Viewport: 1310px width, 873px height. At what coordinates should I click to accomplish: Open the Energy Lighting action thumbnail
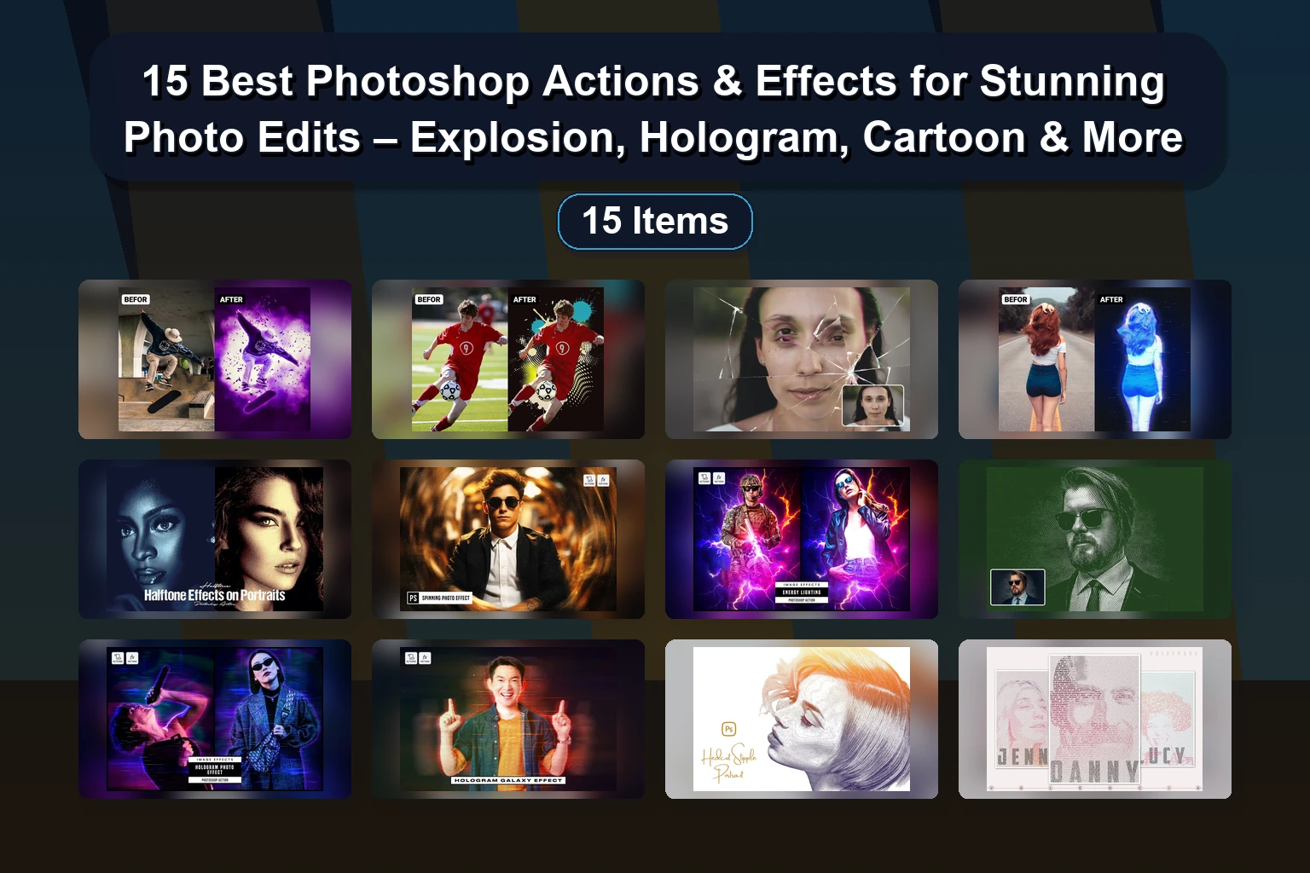point(802,539)
